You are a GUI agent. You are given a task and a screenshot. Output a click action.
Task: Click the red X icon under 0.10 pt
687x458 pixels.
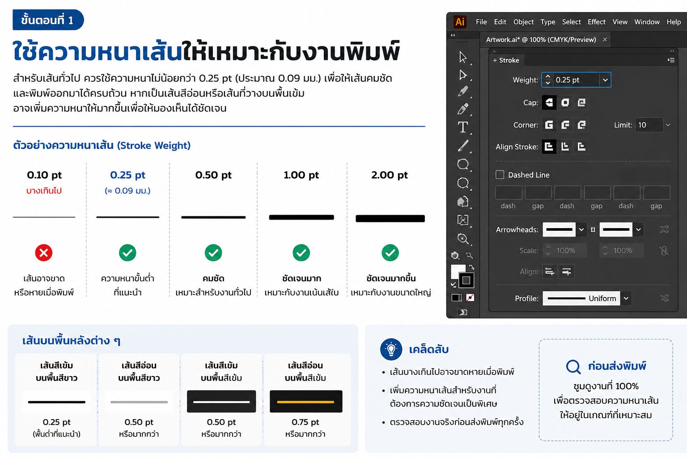[x=44, y=253]
